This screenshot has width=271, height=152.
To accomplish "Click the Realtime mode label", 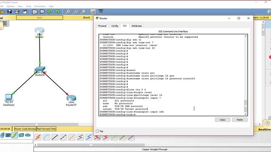I will click(265, 130).
